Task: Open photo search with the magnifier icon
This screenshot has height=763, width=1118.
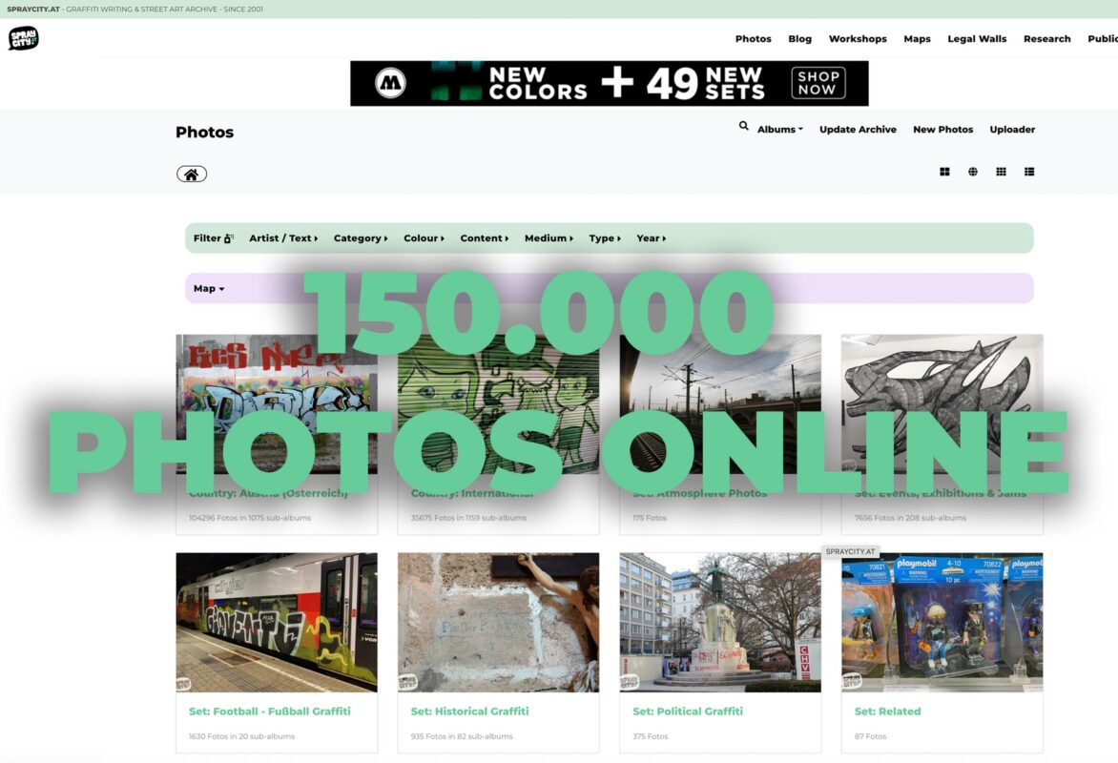Action: pyautogui.click(x=744, y=126)
